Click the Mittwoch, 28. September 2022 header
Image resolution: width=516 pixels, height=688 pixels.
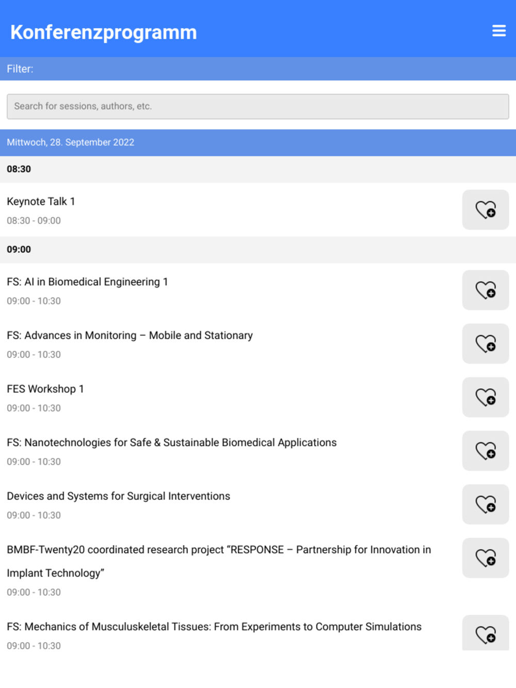click(71, 142)
